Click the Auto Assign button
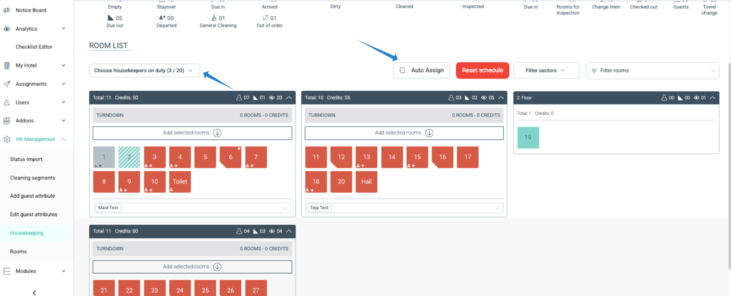The width and height of the screenshot is (731, 296). click(421, 70)
